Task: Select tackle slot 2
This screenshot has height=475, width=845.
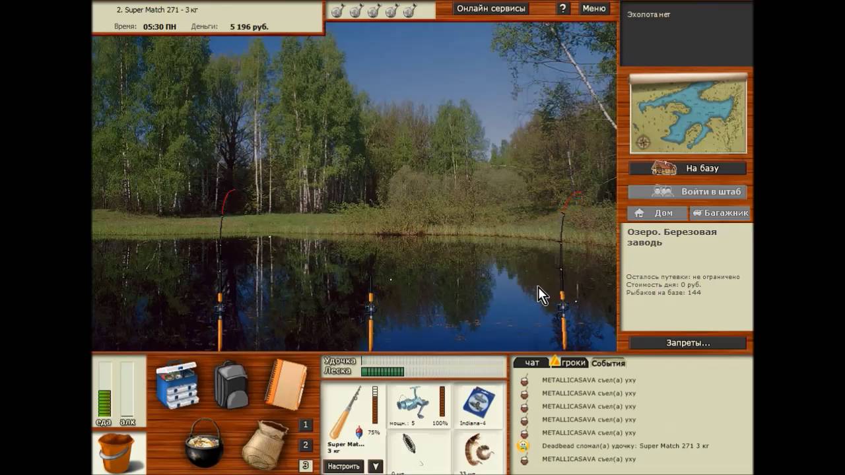Action: click(305, 445)
